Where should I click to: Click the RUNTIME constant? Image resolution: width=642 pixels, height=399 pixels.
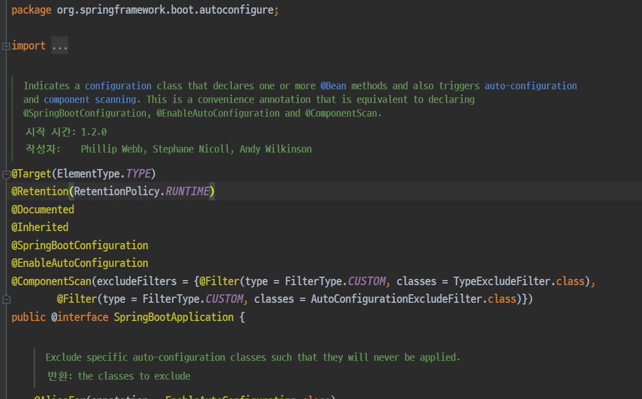(x=187, y=191)
